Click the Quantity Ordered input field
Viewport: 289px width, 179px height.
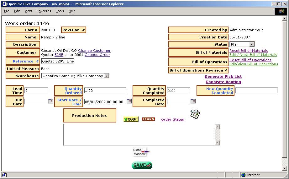(105, 91)
